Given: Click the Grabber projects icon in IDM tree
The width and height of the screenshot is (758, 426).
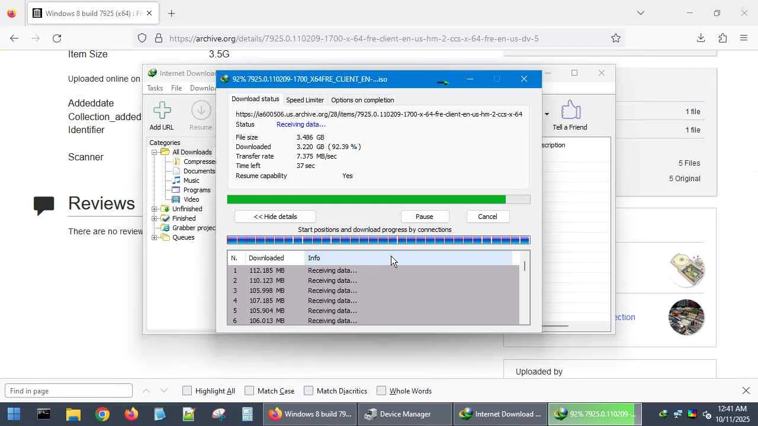Looking at the screenshot, I should pyautogui.click(x=165, y=228).
